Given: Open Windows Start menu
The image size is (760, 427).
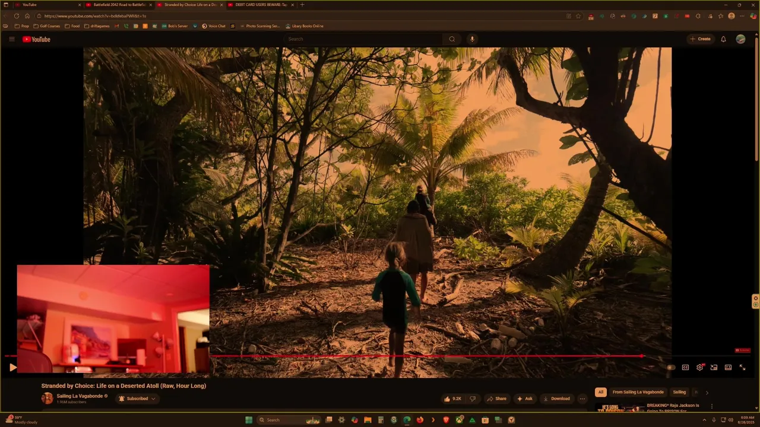Looking at the screenshot, I should [x=249, y=420].
